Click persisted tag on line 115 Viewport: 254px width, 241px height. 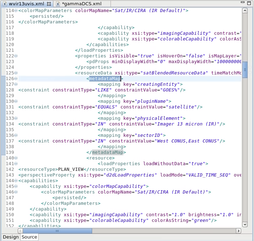coord(47,16)
